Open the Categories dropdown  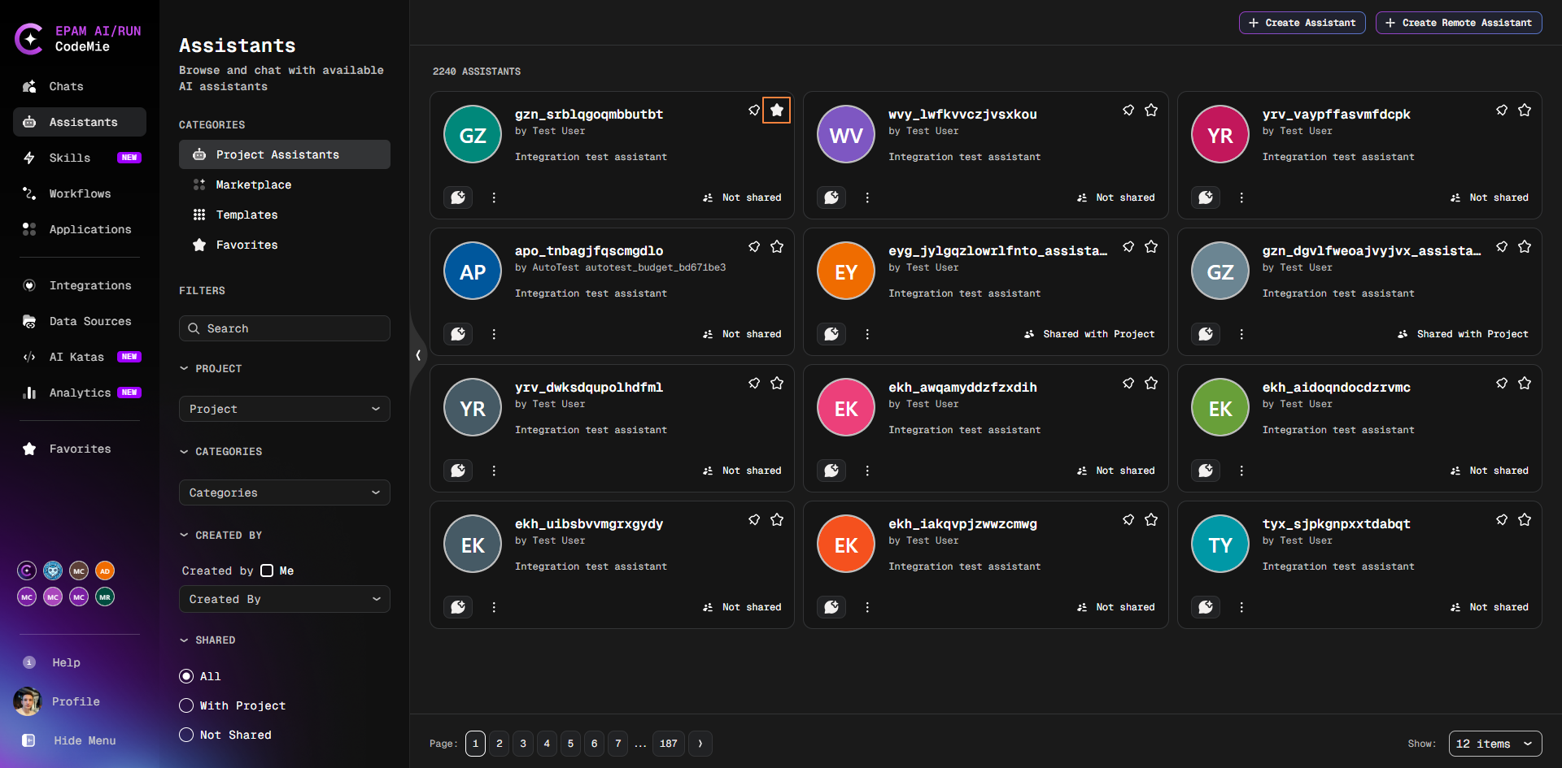coord(285,492)
